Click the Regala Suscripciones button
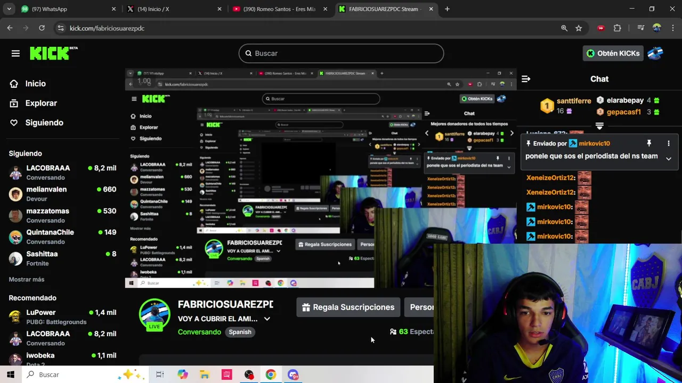The height and width of the screenshot is (383, 682). [348, 307]
